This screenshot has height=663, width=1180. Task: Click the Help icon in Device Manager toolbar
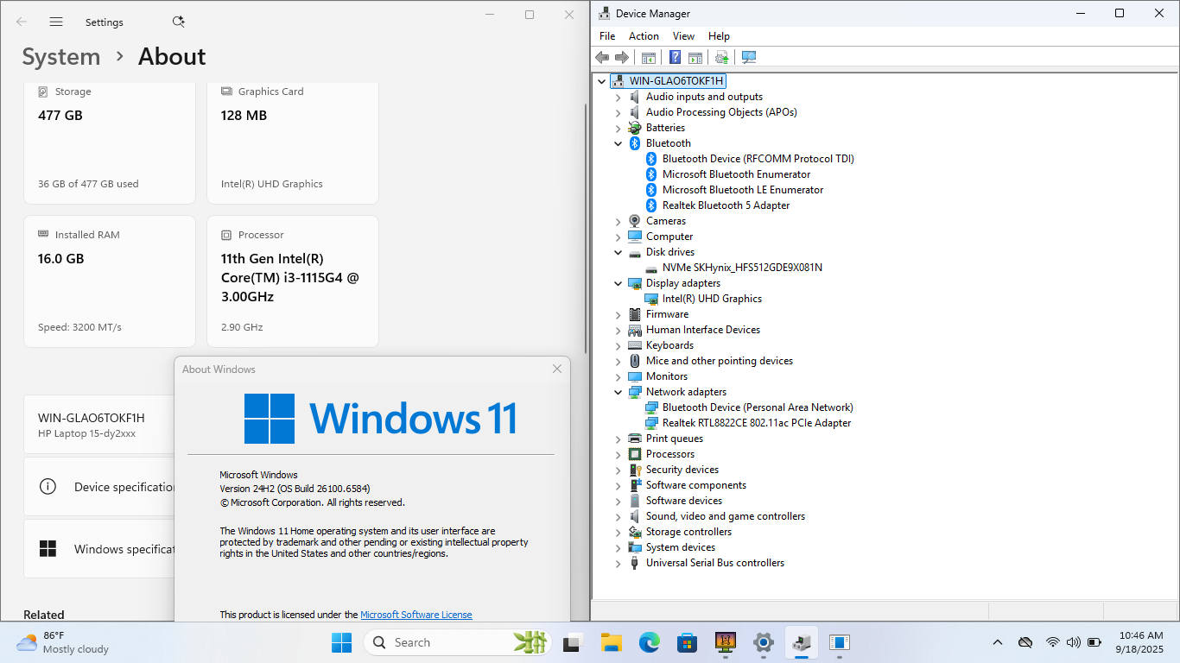(x=676, y=57)
